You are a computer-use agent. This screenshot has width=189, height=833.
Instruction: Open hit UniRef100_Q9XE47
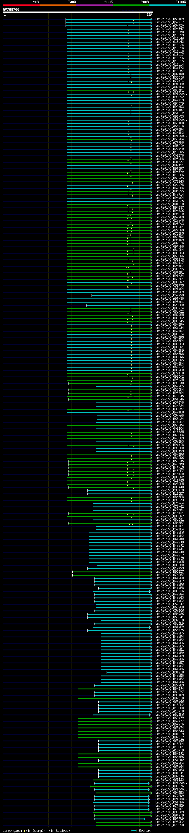click(x=170, y=29)
